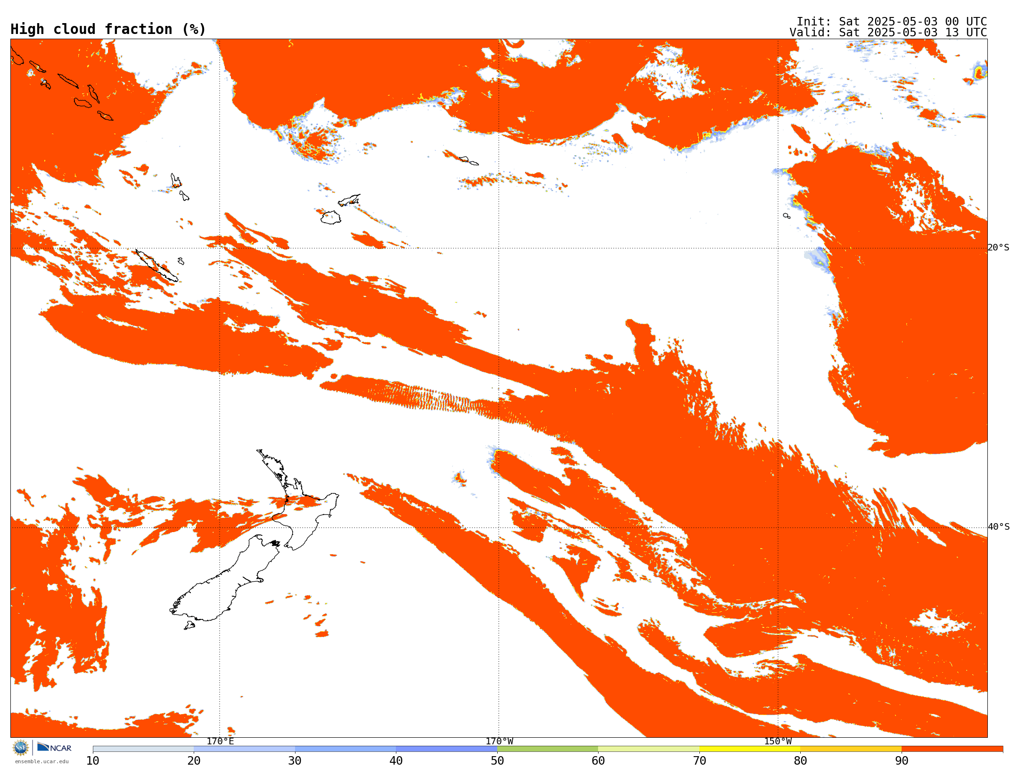The image size is (1018, 767).
Task: Click the Viti Levu (Fiji) island outline
Action: 331,217
